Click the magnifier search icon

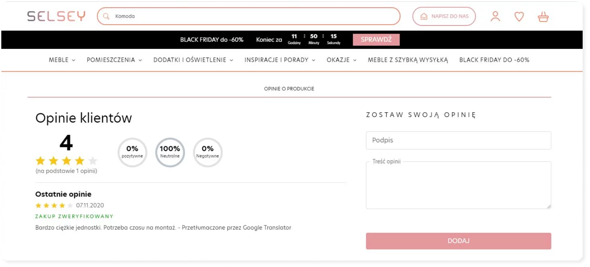(106, 16)
